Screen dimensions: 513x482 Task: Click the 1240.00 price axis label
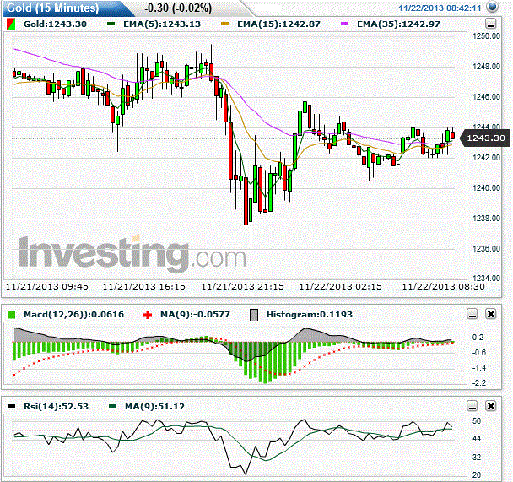(x=486, y=188)
